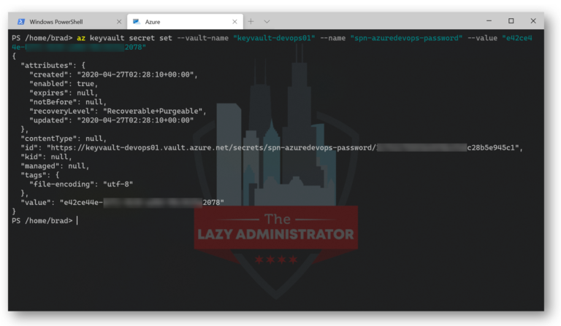Click the "--value" parameter in command
This screenshot has height=326, width=561.
482,38
